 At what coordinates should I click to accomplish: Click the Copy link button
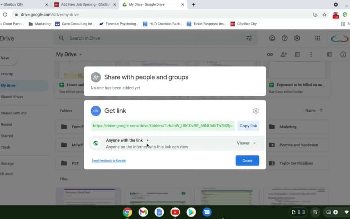click(248, 126)
